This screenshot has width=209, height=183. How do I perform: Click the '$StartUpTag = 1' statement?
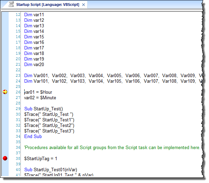click(x=41, y=159)
